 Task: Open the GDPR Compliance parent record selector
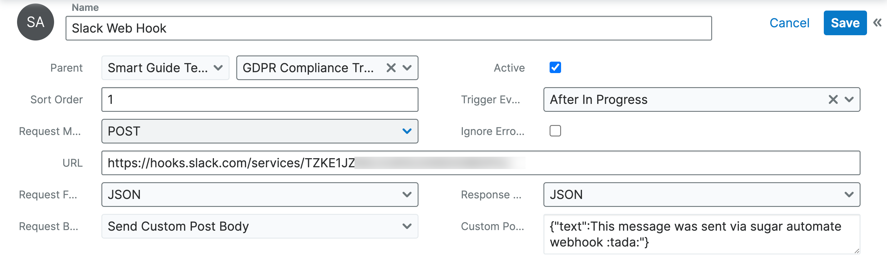tap(408, 68)
